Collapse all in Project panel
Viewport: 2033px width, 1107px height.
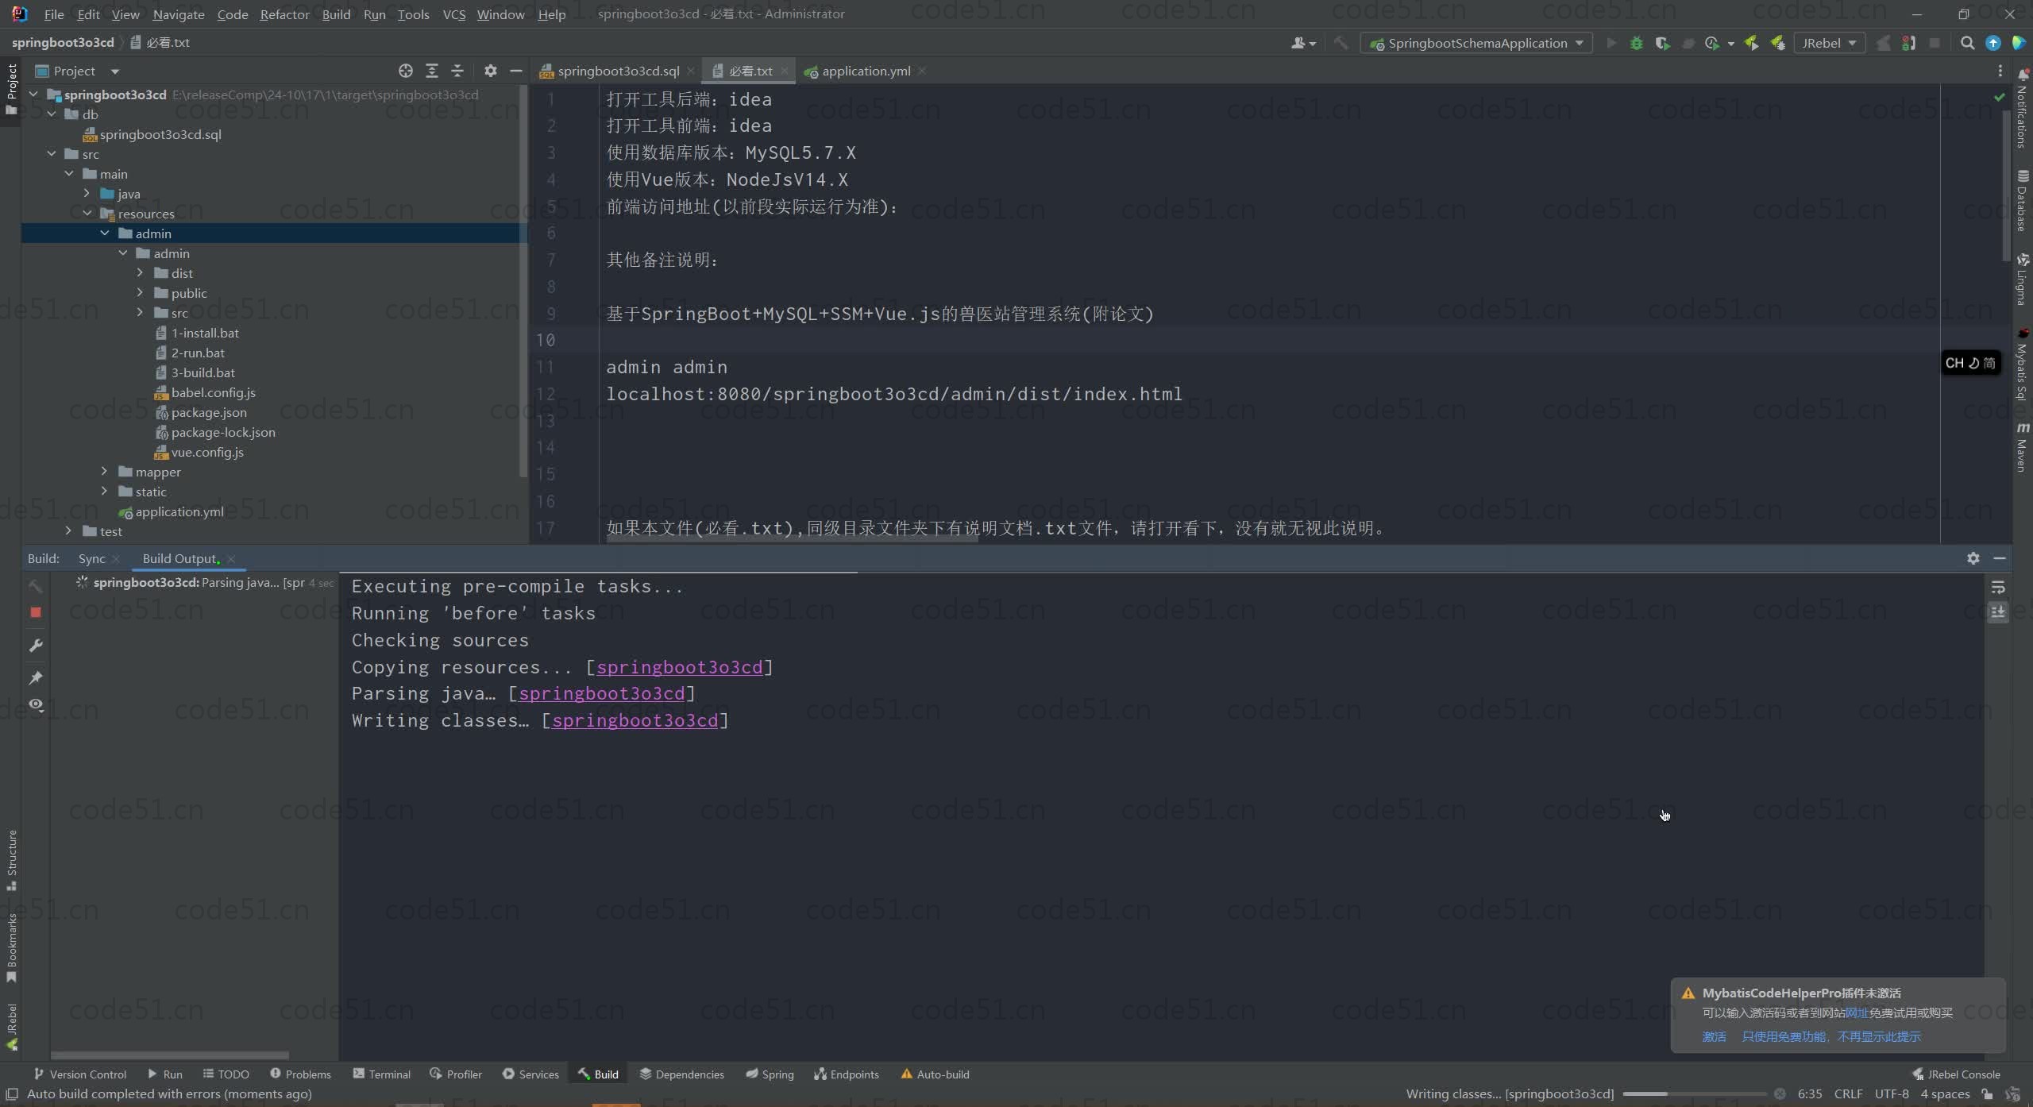457,71
